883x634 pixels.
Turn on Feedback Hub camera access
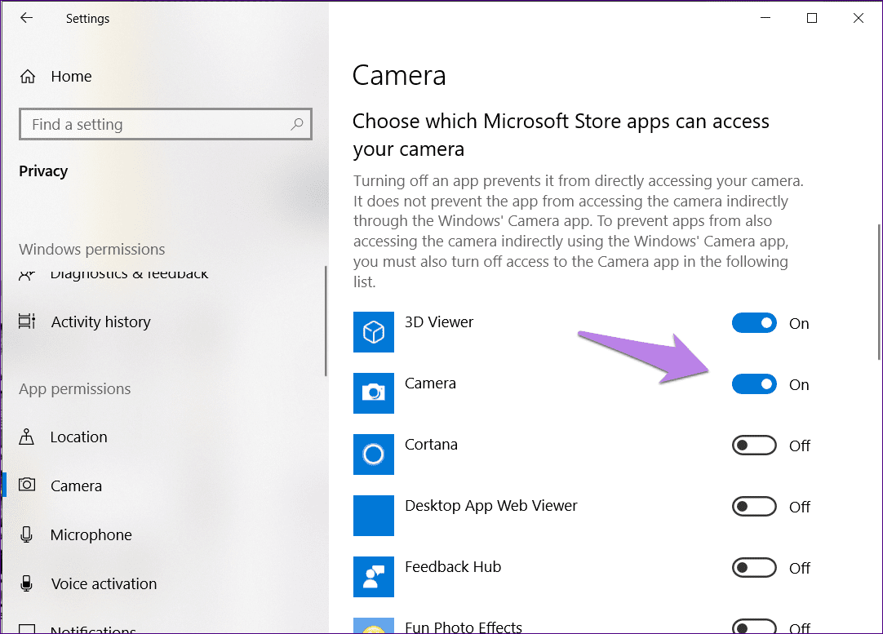coord(754,568)
